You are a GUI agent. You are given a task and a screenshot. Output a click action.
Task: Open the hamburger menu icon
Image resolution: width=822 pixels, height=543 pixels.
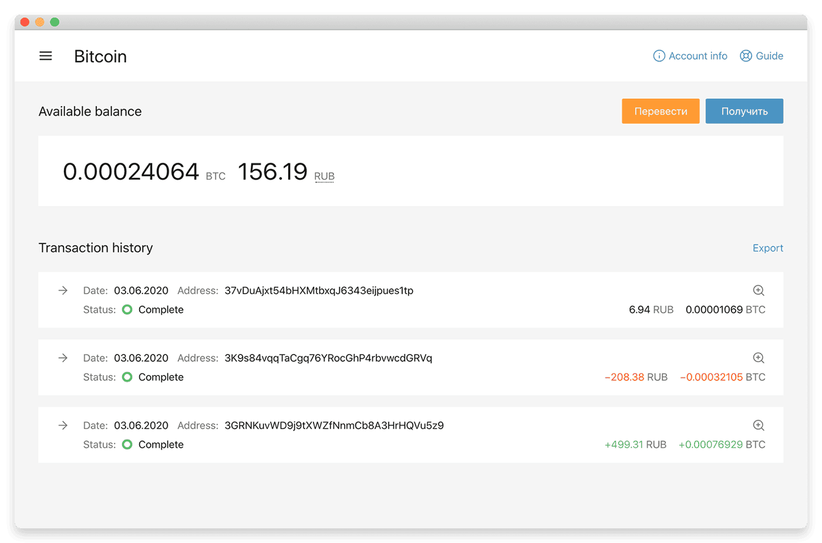pos(46,56)
